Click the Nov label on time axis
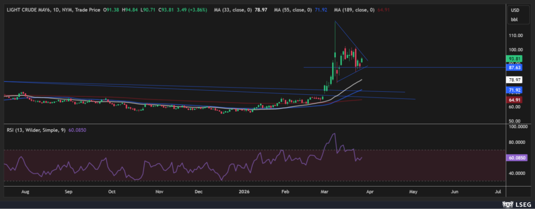535x209 pixels. pos(159,192)
